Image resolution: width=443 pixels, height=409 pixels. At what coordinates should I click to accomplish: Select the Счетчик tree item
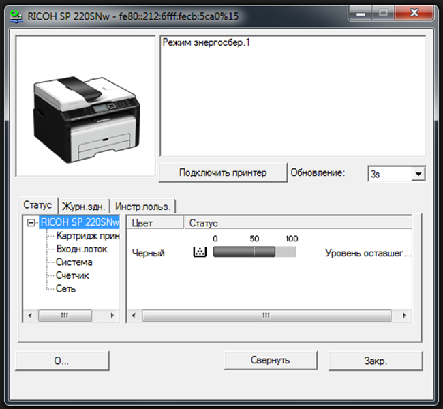click(72, 275)
